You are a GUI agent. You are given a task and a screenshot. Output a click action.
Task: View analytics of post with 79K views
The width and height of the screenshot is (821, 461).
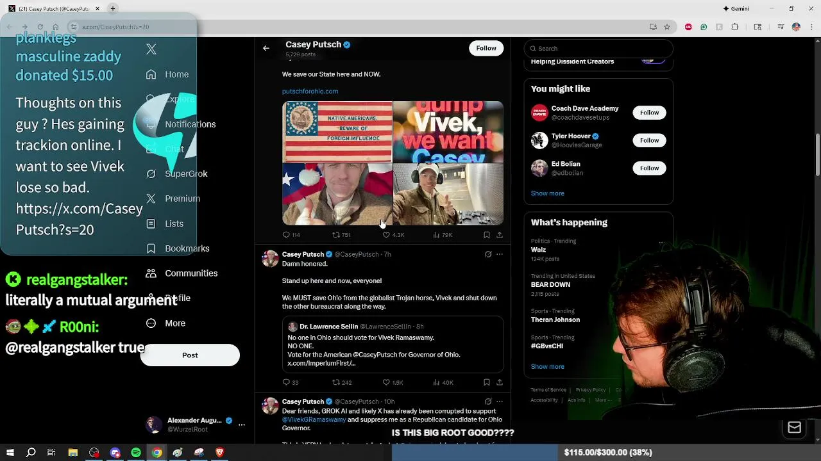(443, 235)
